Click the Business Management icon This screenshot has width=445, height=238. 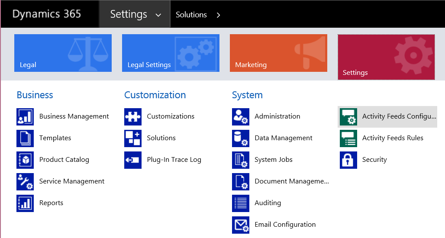(x=25, y=116)
